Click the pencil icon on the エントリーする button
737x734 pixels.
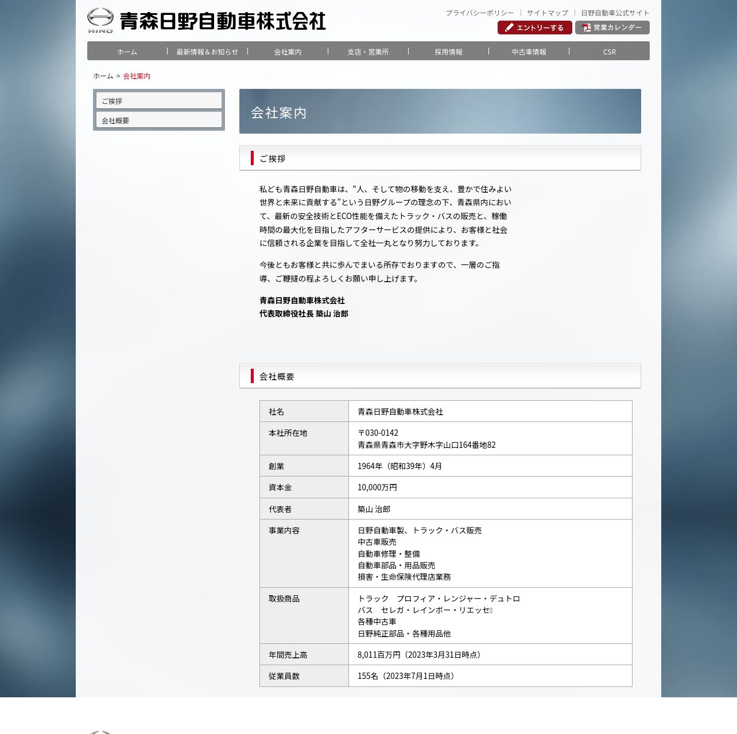pyautogui.click(x=509, y=28)
